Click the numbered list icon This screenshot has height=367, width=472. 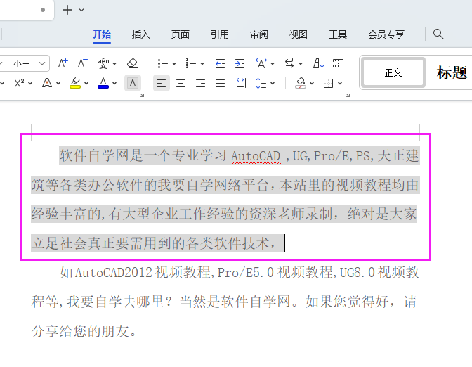[x=191, y=63]
